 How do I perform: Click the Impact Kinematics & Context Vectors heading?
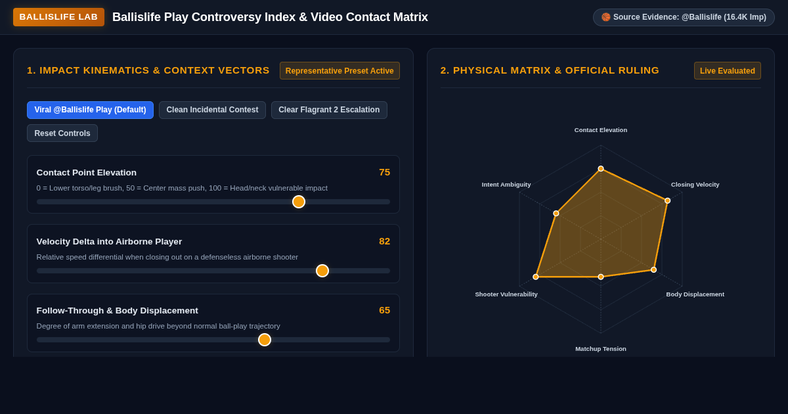pyautogui.click(x=148, y=70)
